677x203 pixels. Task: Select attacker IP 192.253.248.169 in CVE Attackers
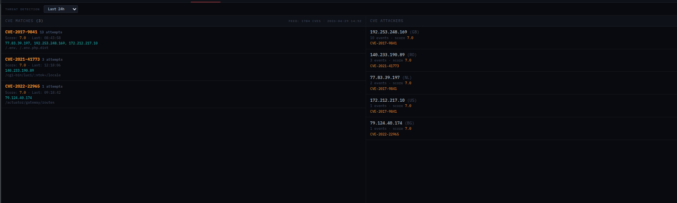click(x=388, y=32)
